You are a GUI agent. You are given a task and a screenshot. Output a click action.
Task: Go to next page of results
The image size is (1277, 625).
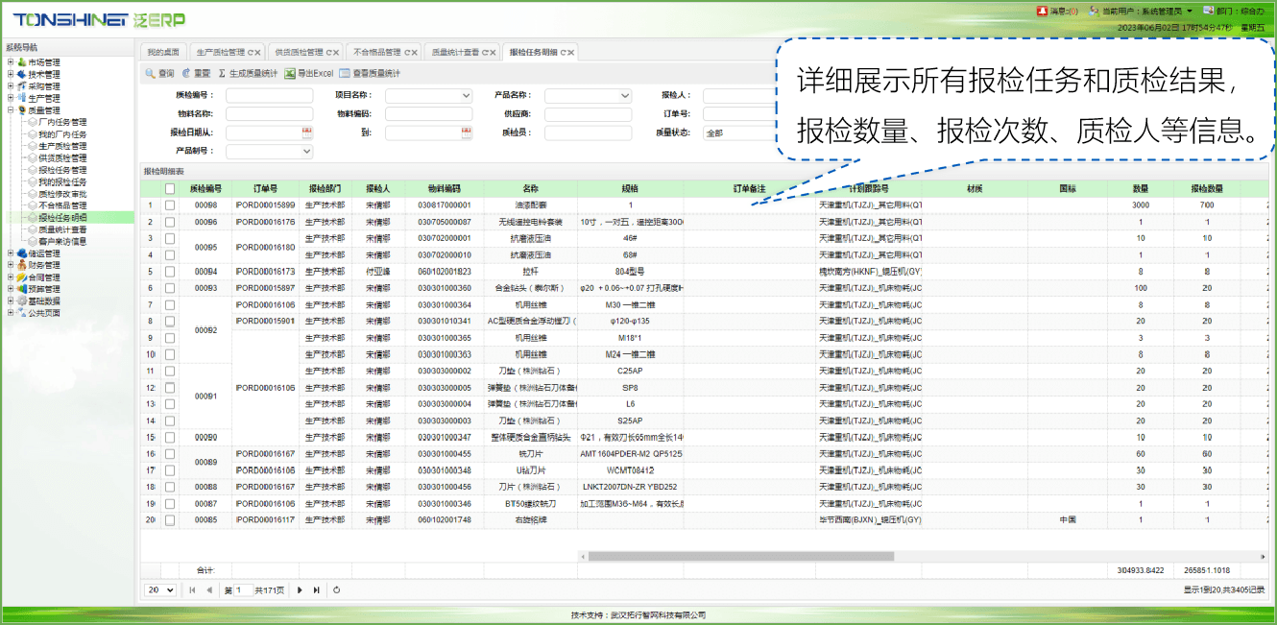(300, 590)
